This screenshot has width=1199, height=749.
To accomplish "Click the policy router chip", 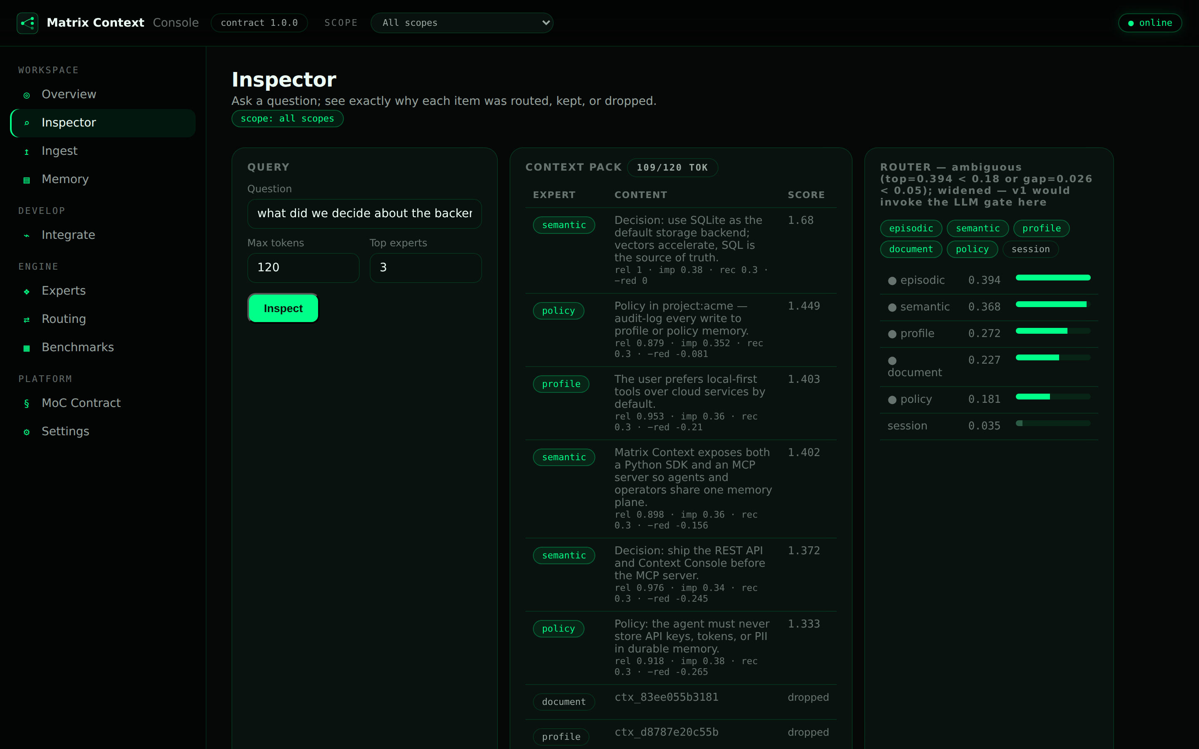I will click(x=972, y=249).
